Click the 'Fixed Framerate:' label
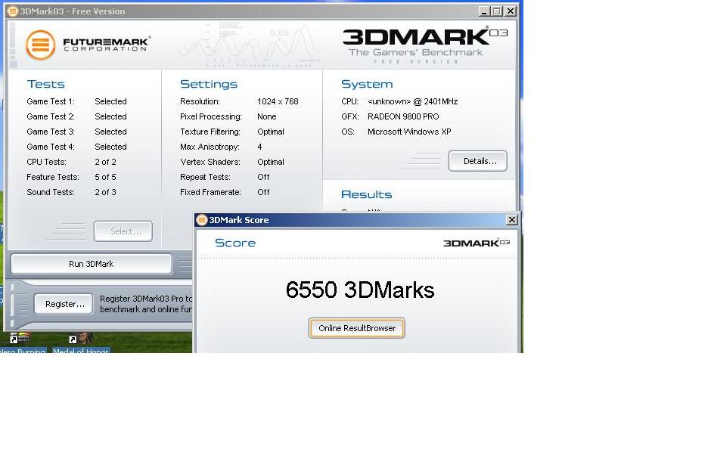The image size is (711, 468). tap(210, 192)
